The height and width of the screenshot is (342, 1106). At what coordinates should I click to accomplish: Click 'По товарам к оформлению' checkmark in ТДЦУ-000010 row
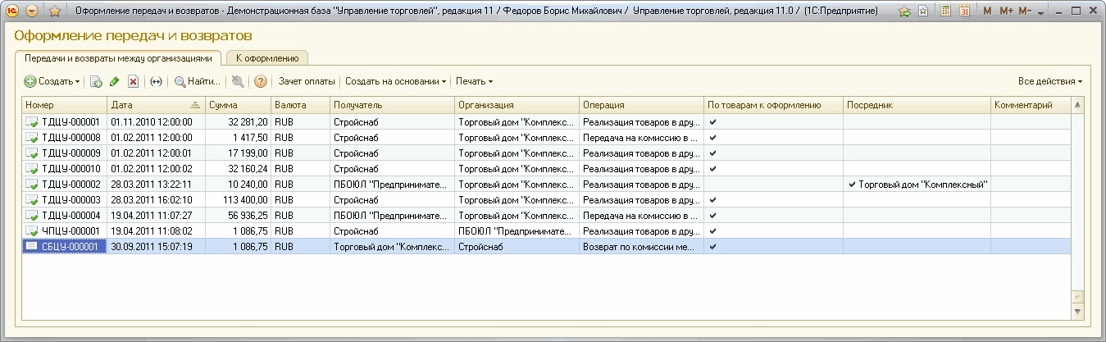pos(712,168)
